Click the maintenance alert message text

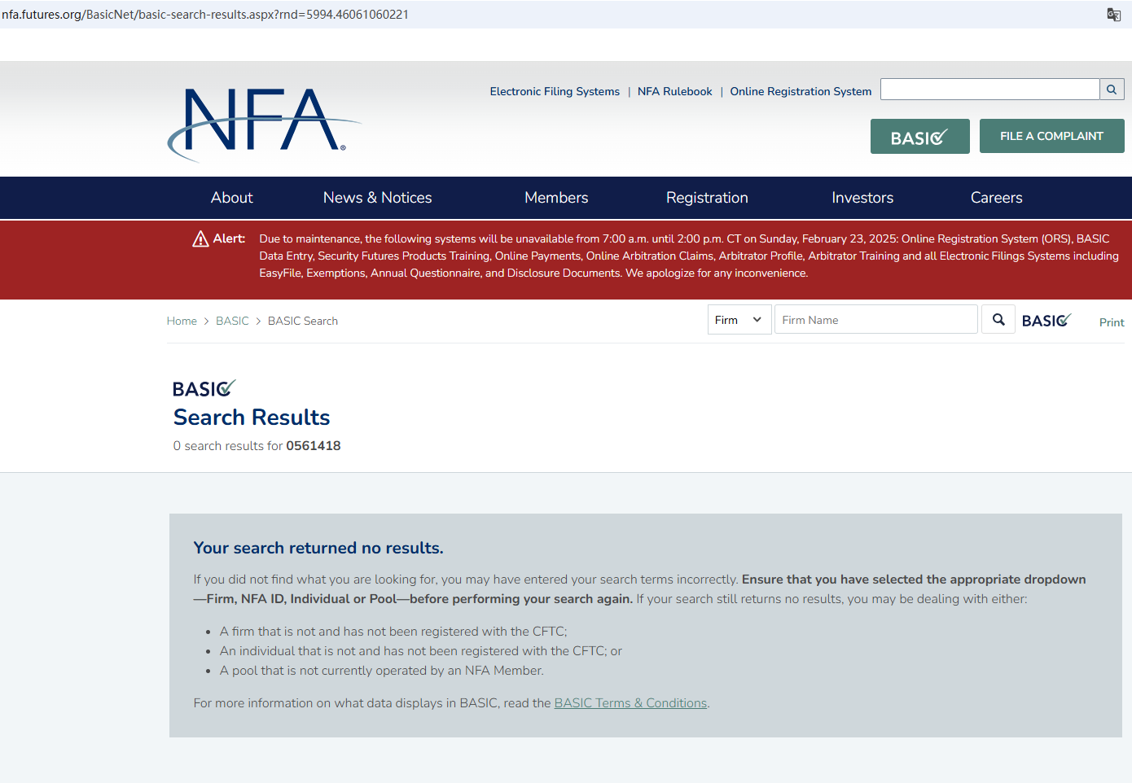[x=689, y=256]
